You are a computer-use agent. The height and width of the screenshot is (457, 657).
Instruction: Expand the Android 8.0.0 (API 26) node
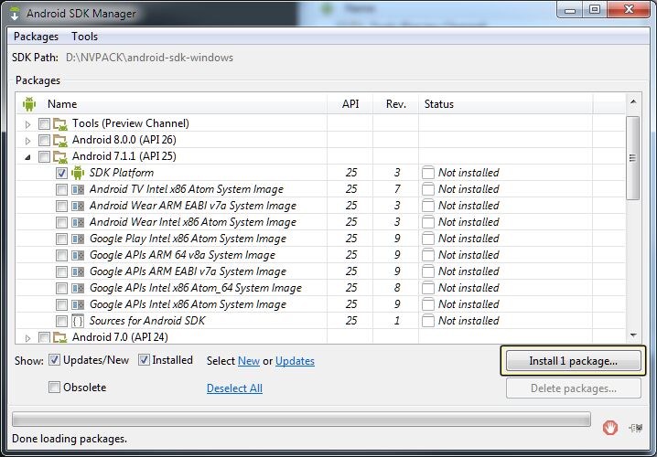tap(27, 141)
